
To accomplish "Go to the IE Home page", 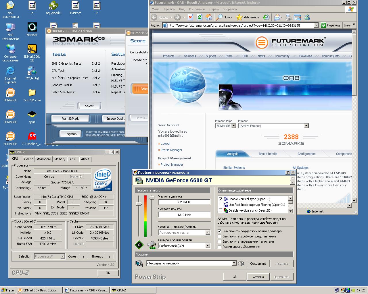I will 209,17.
